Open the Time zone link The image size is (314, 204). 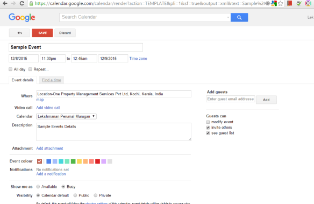click(x=138, y=59)
